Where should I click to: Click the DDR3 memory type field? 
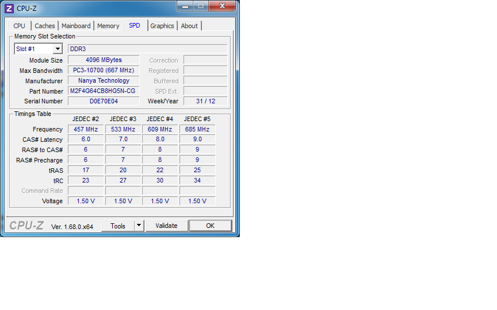click(147, 49)
